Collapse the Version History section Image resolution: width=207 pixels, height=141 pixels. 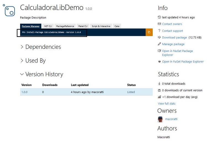coord(42,74)
